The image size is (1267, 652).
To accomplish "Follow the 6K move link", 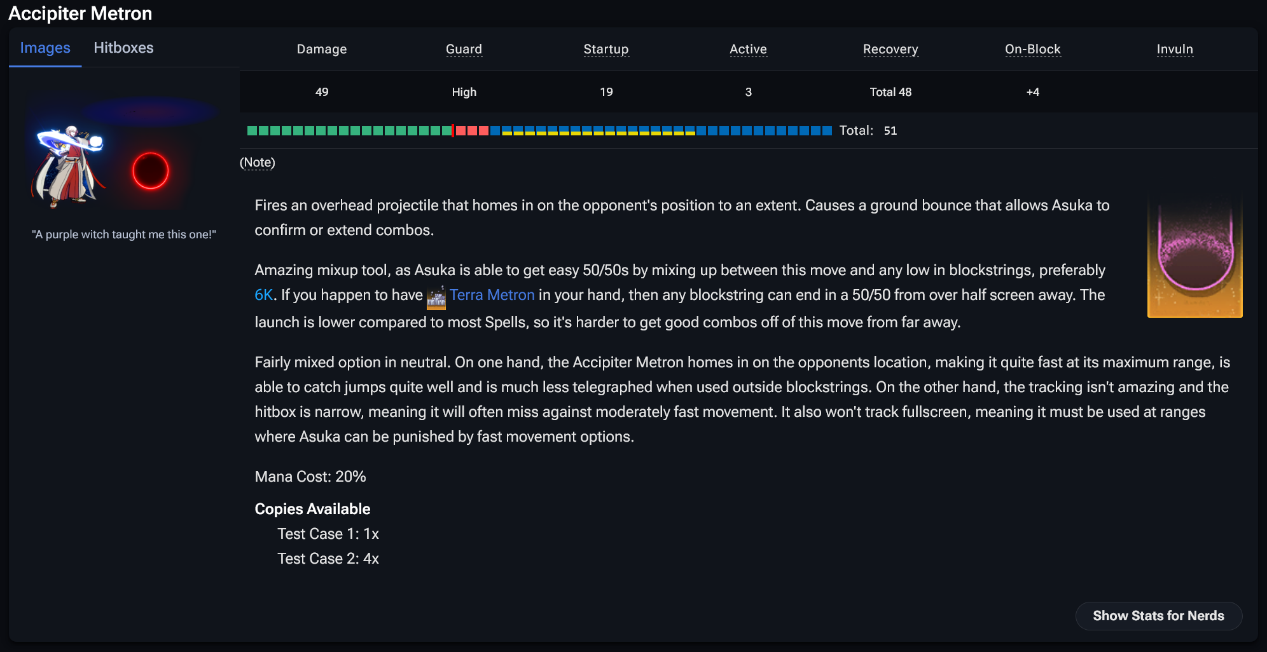I will [263, 295].
